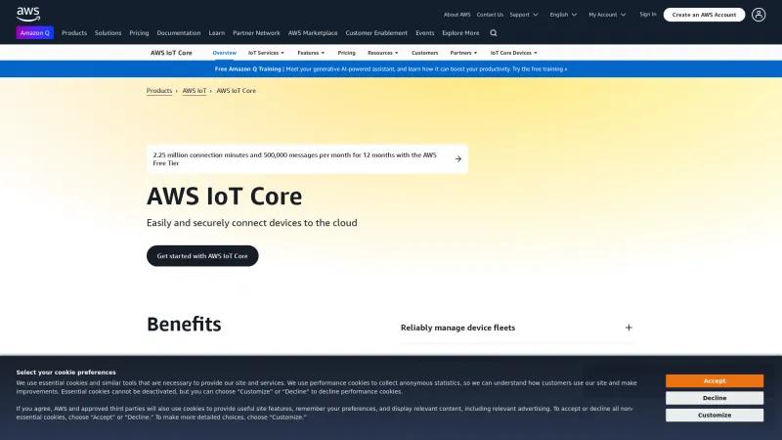Open the Customers tab

tap(424, 53)
